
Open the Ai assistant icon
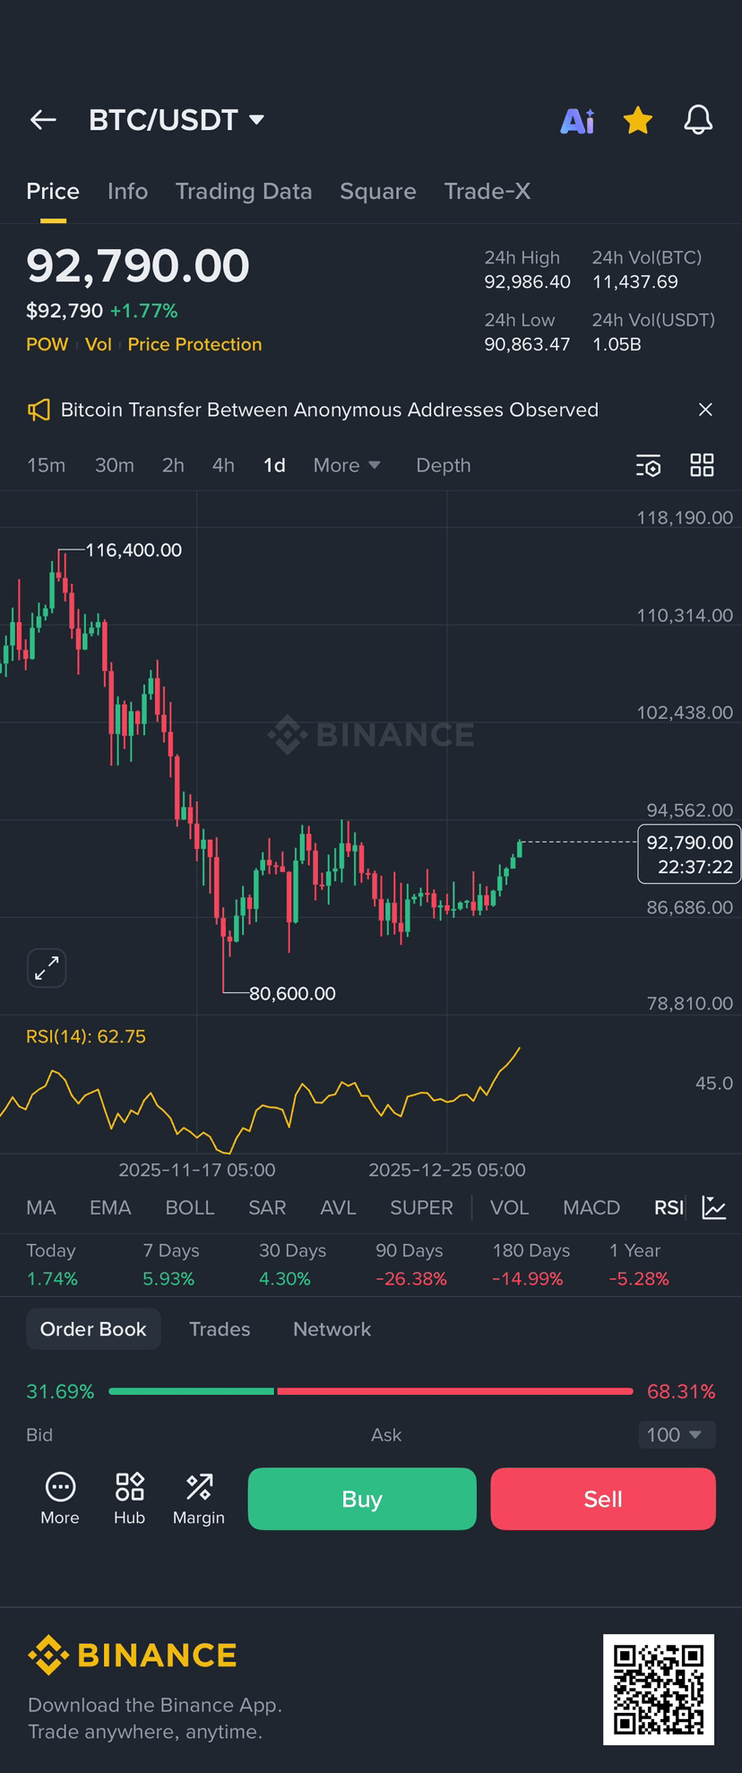pyautogui.click(x=577, y=120)
